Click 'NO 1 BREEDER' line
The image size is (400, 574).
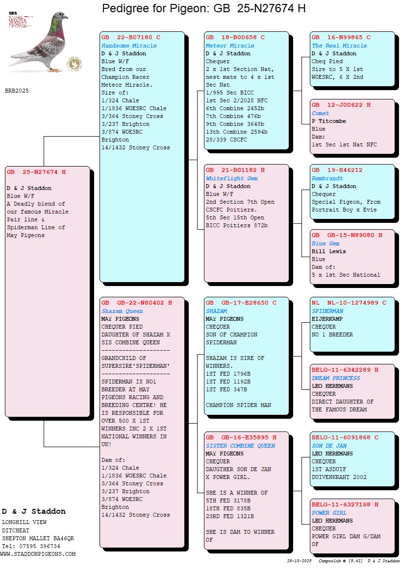tap(332, 335)
